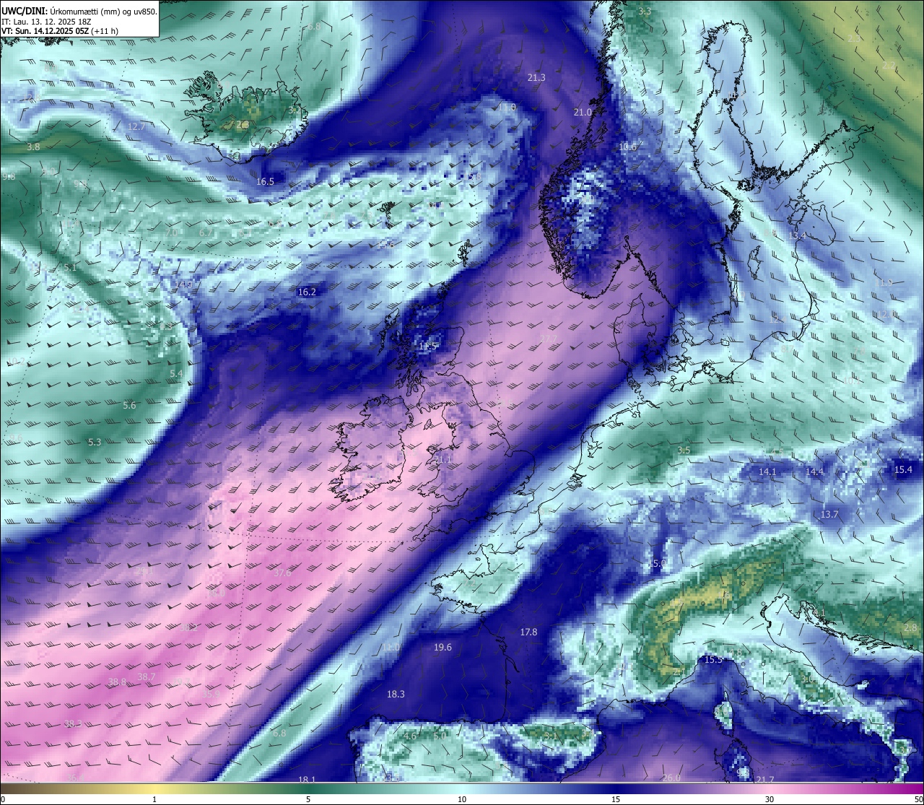The height and width of the screenshot is (805, 924).
Task: Click the 6.7 value south of Iceland
Action: point(206,233)
